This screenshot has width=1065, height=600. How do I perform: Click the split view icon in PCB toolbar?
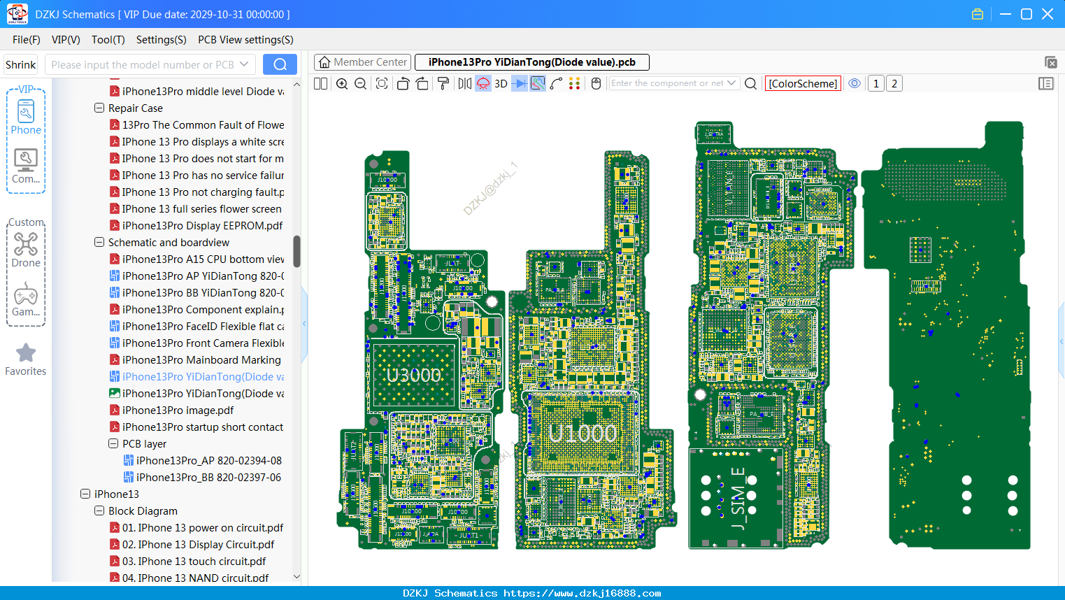pos(320,83)
